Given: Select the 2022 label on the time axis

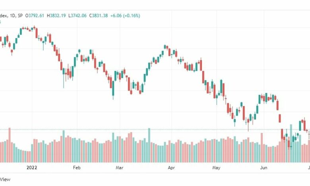Looking at the screenshot, I should (32, 168).
